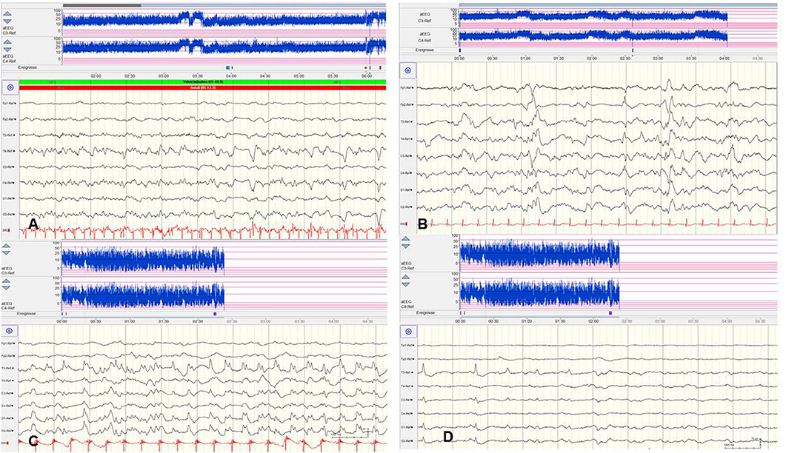Click up arrow of aEEG C3-Ref in panel A
The height and width of the screenshot is (453, 803).
(x=7, y=14)
